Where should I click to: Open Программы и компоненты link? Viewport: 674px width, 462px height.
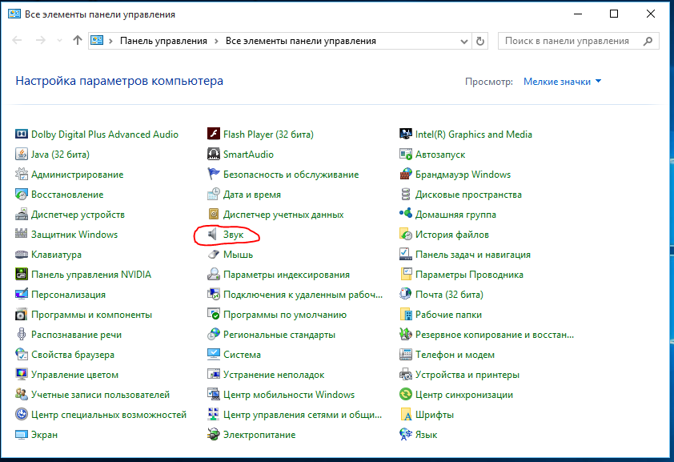click(x=91, y=315)
